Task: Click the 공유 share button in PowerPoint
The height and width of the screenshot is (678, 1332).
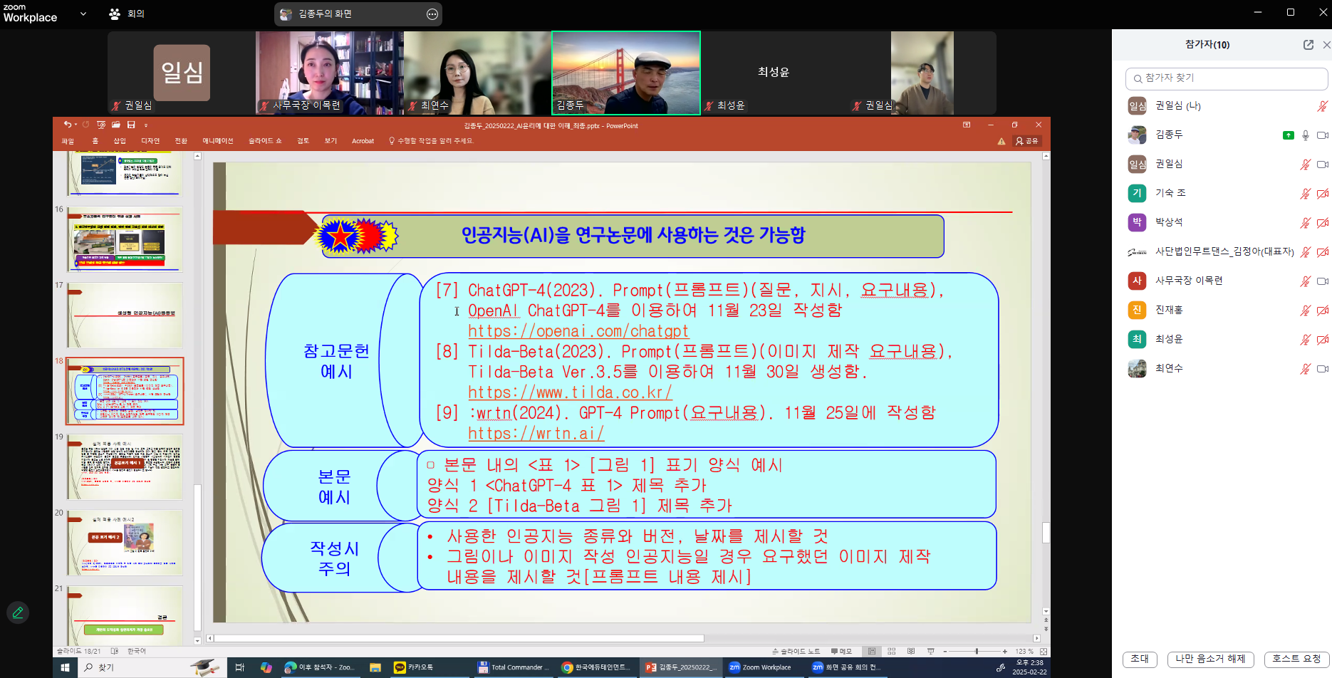Action: tap(1027, 141)
